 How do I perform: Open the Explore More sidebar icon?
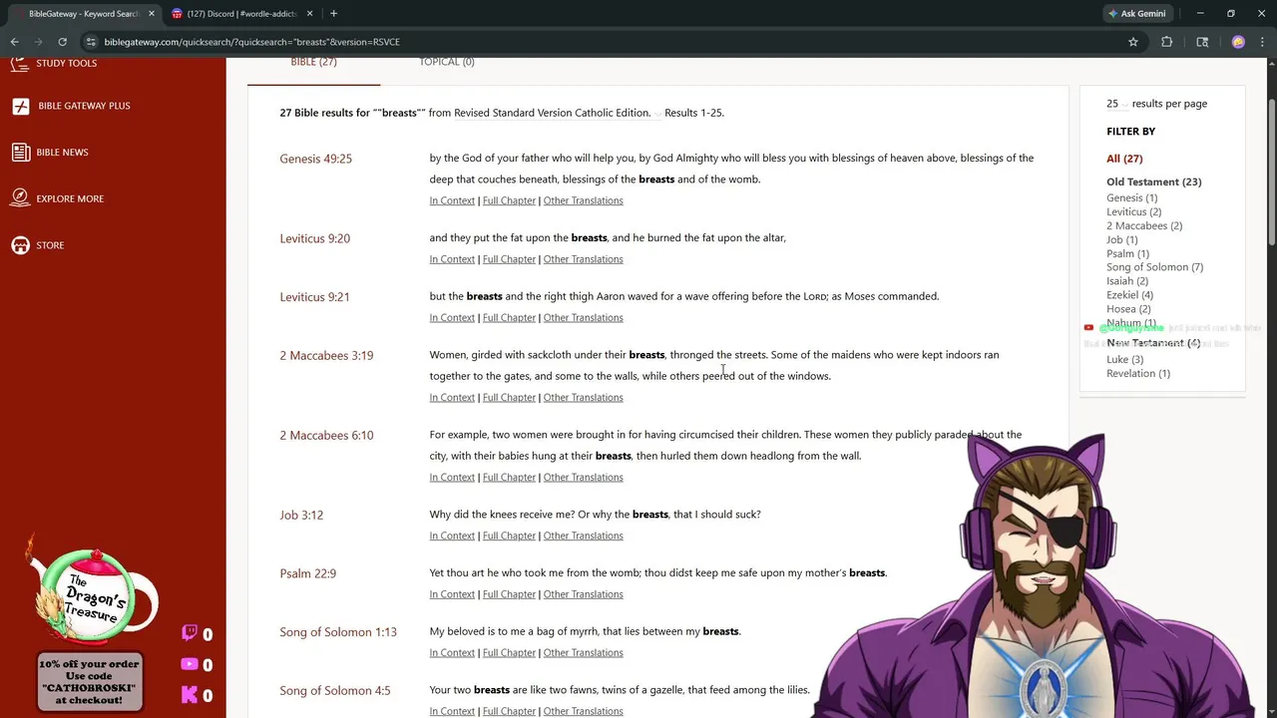[x=20, y=198]
